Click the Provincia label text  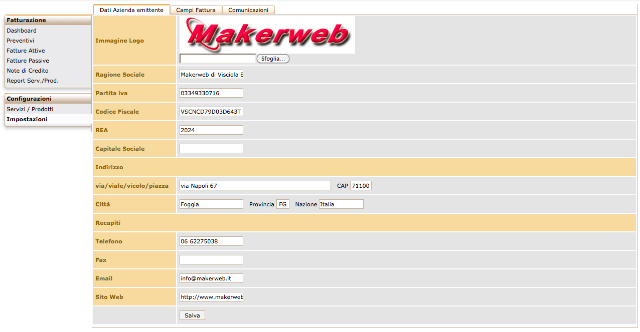click(x=262, y=204)
